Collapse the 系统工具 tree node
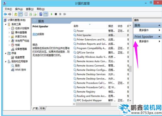This screenshot has width=162, height=116. (x=6, y=24)
